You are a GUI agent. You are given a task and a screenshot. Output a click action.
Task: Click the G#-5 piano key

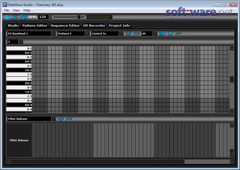[x=19, y=62]
